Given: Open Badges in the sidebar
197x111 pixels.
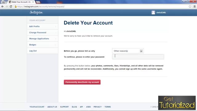Looking at the screenshot, I should pyautogui.click(x=42, y=45).
